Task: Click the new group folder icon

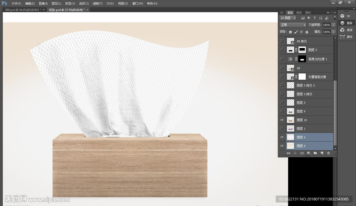Action: (x=315, y=153)
